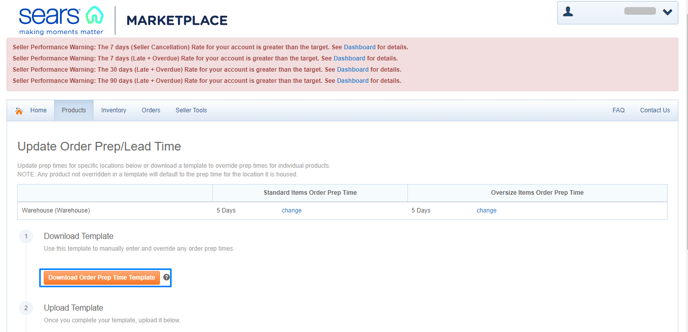
Task: Expand the account dropdown chevron
Action: click(x=667, y=12)
